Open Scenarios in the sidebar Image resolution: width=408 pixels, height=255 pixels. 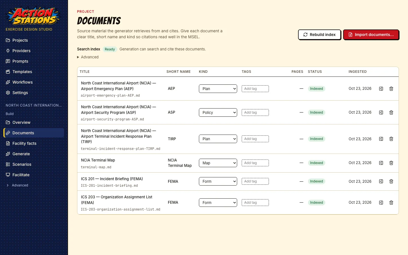(x=34, y=164)
